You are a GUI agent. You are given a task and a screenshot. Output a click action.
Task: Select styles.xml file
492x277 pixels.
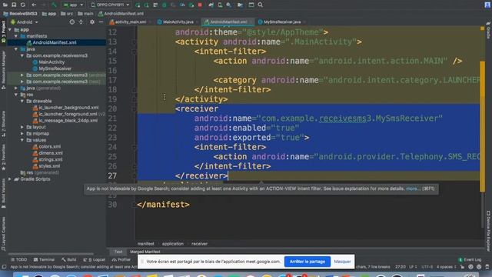tap(46, 166)
